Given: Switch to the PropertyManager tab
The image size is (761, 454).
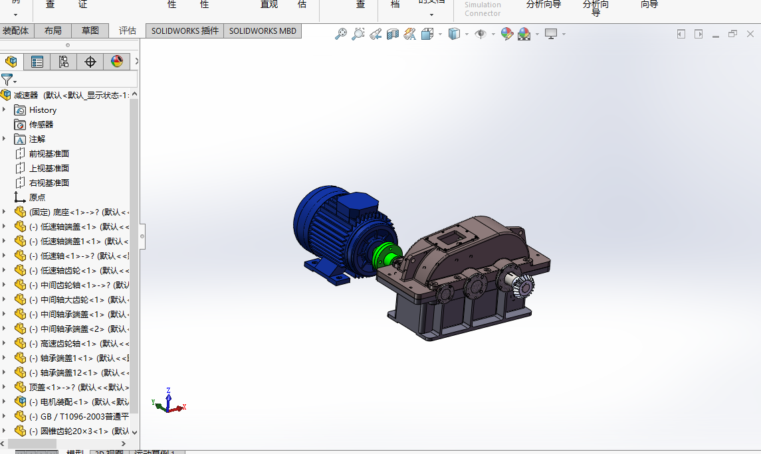Looking at the screenshot, I should (37, 62).
